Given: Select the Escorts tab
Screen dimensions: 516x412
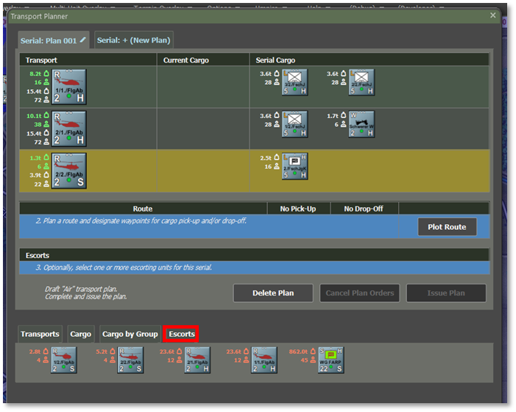Looking at the screenshot, I should [182, 334].
